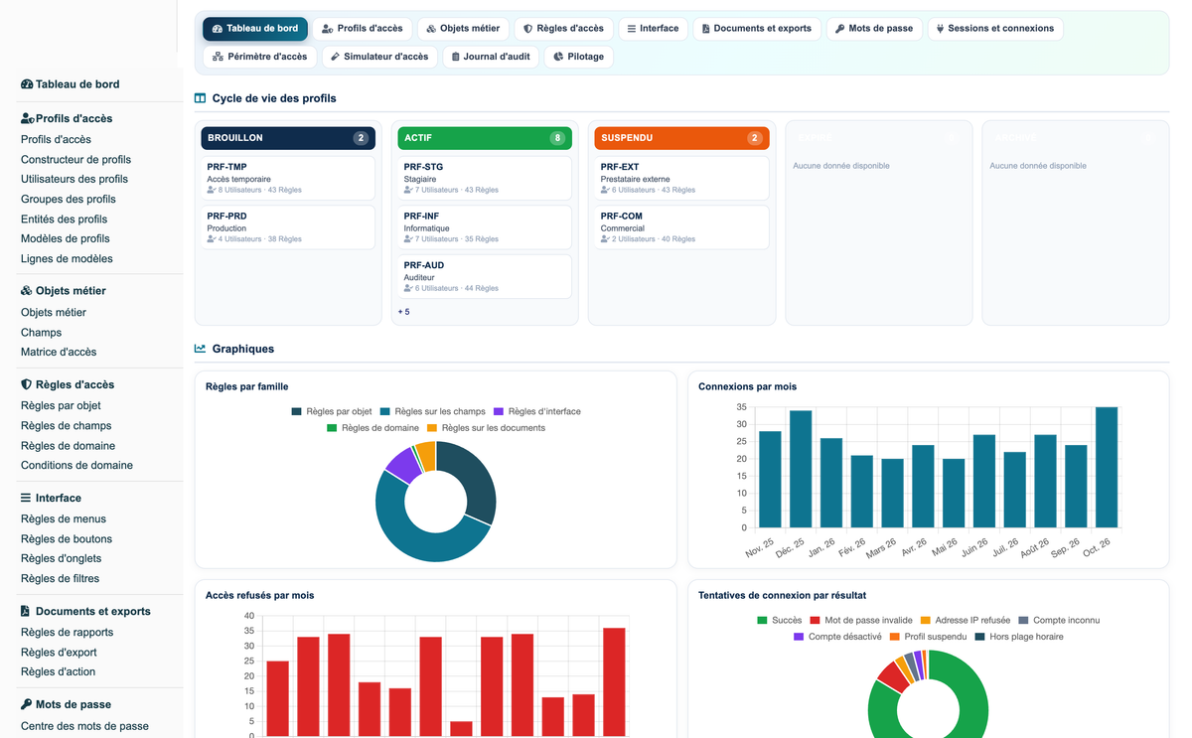Toggle Règles sur les documents legend entry
Screen dimensions: 1192x738
pos(486,428)
